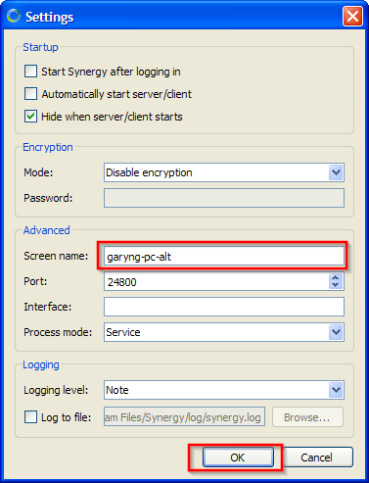
Task: Click into the Screen name field
Action: [x=224, y=256]
